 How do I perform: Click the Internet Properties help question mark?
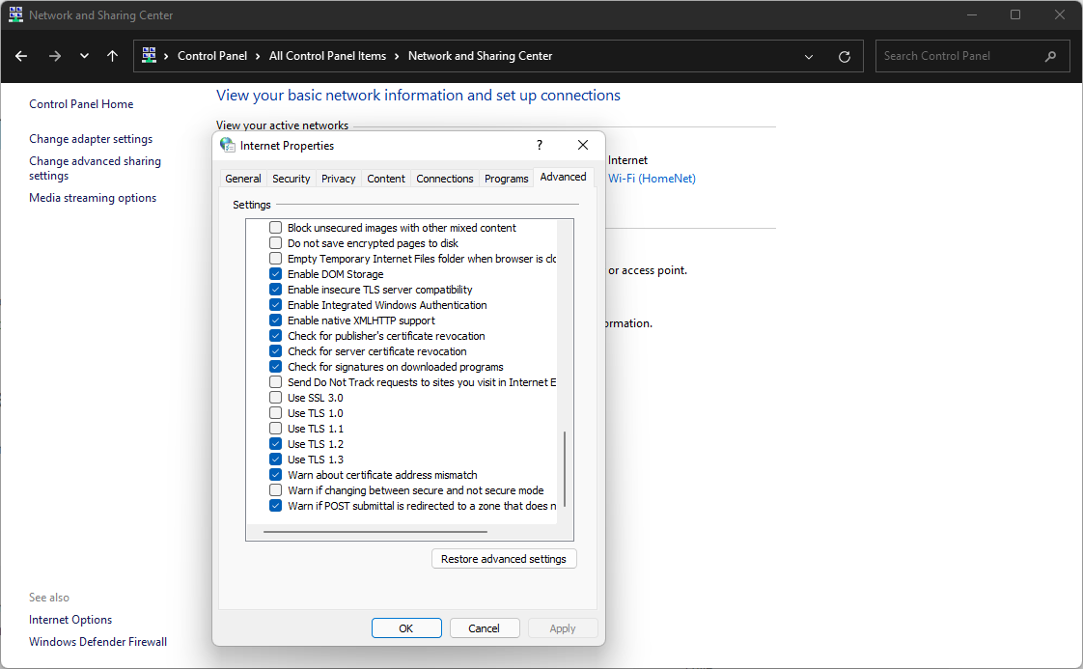click(540, 145)
